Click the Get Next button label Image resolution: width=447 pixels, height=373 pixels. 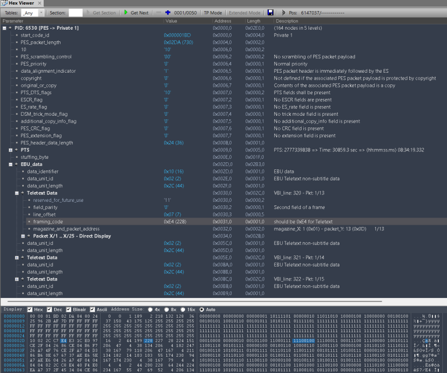click(140, 13)
